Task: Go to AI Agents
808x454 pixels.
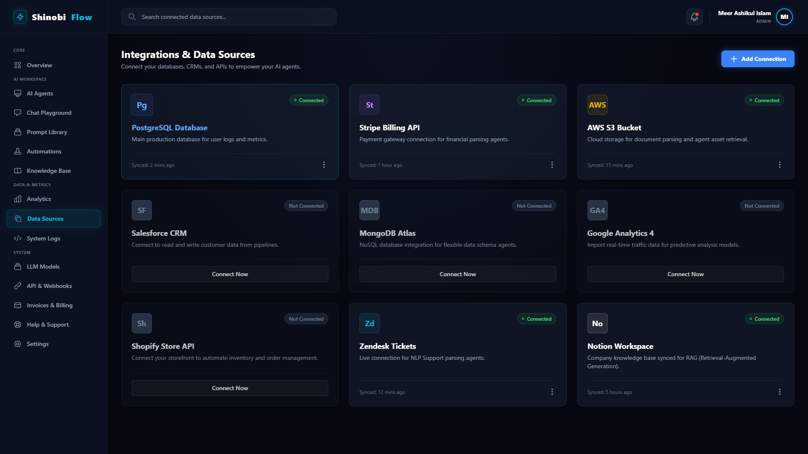Action: tap(53, 93)
